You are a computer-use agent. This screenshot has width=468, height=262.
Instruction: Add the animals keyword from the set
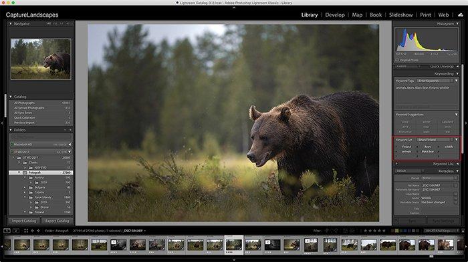point(406,151)
